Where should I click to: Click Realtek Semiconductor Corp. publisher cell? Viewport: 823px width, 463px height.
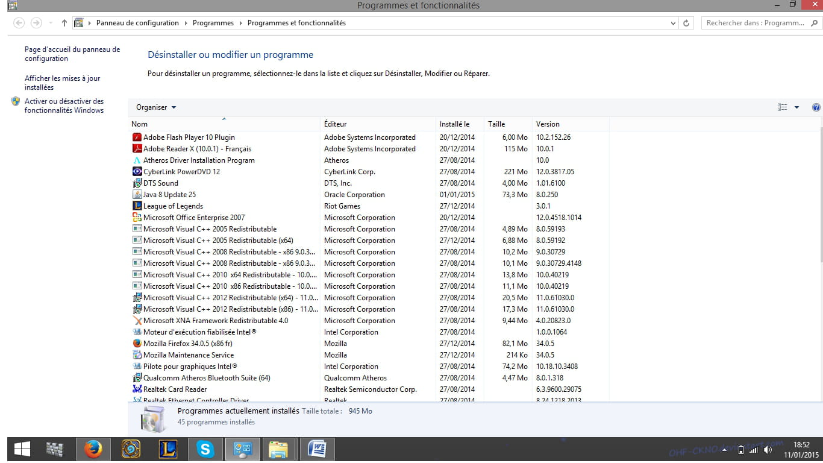pyautogui.click(x=371, y=389)
